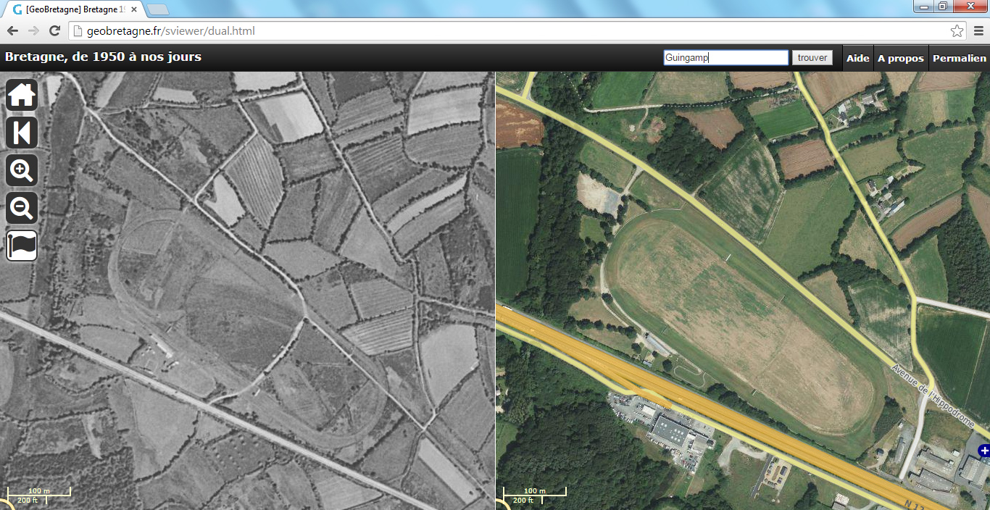
Task: Open the Aide menu item
Action: click(857, 58)
